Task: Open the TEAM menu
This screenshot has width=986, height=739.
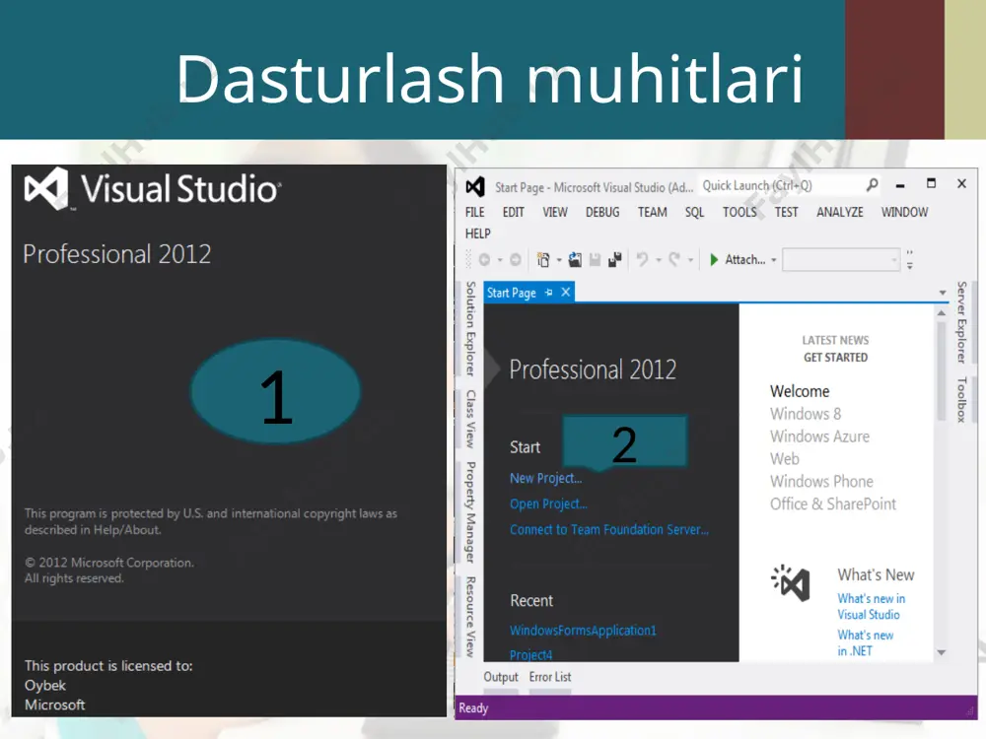Action: coord(652,213)
